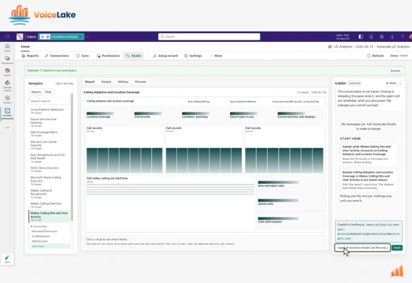This screenshot has height=283, width=412.
Task: Switch to the History tab
Action: [123, 82]
